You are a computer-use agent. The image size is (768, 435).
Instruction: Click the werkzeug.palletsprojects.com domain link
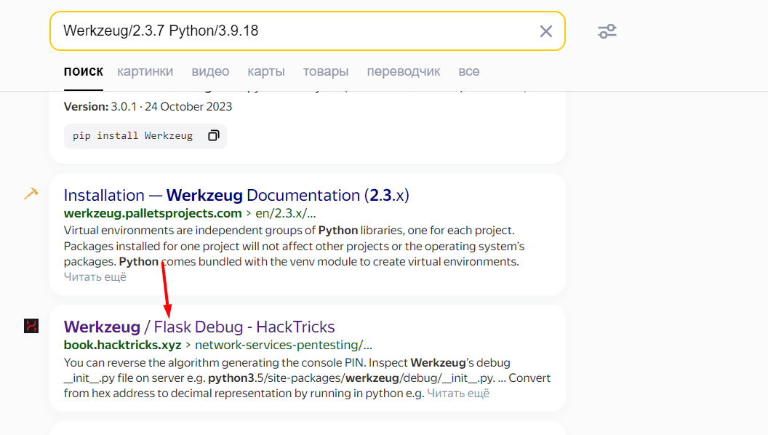(x=153, y=213)
